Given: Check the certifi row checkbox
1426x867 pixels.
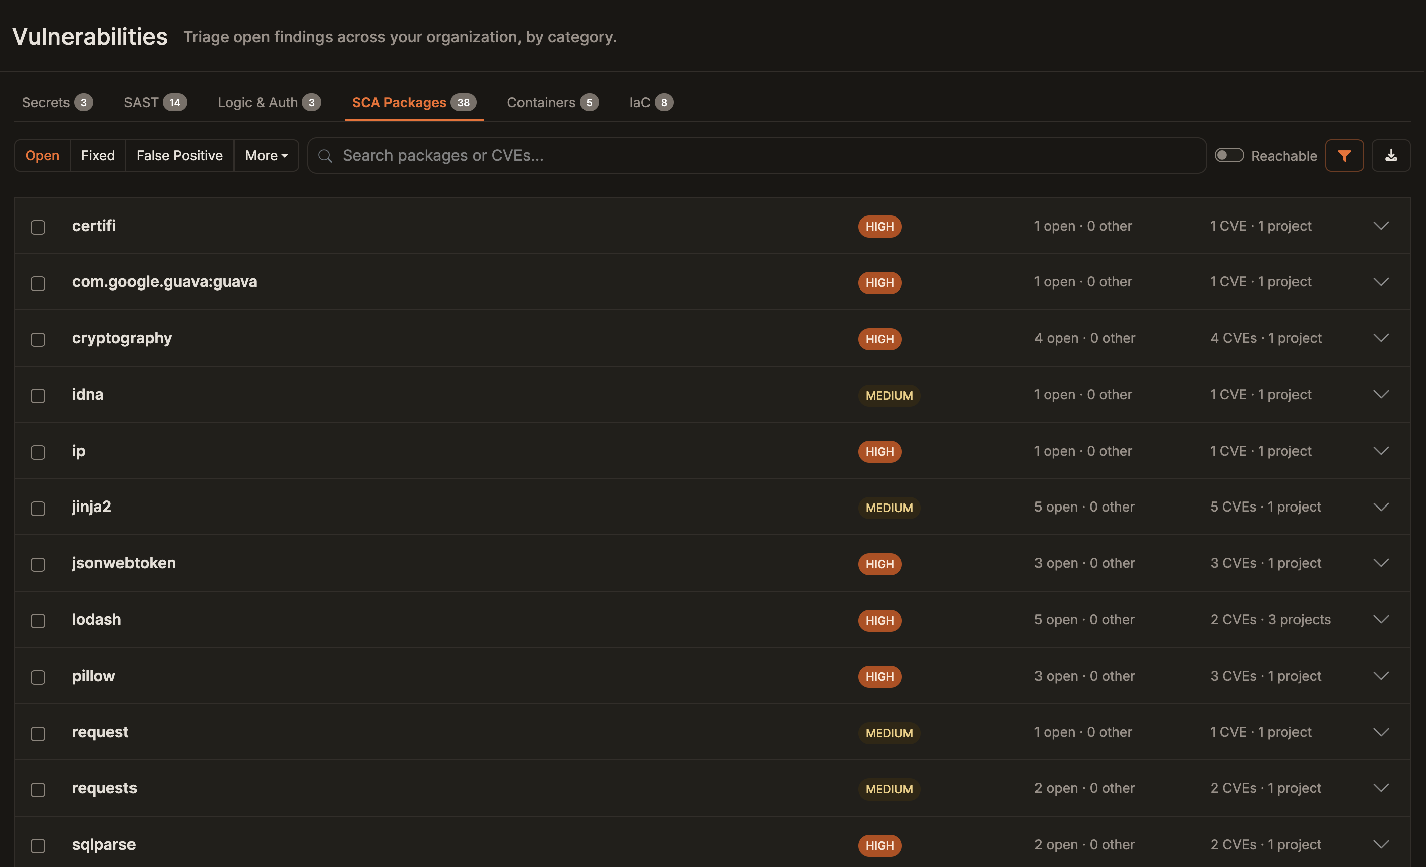Looking at the screenshot, I should point(38,227).
